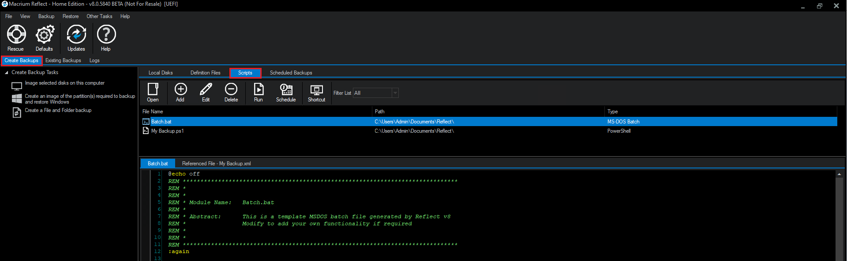Open the Backup menu
The image size is (847, 261).
[46, 16]
